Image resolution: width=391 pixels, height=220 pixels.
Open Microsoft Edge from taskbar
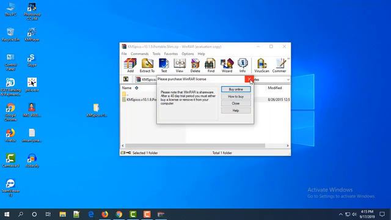click(91, 215)
